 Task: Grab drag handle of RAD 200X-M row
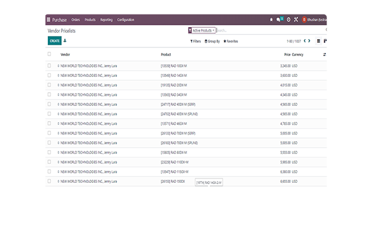pyautogui.click(x=59, y=85)
